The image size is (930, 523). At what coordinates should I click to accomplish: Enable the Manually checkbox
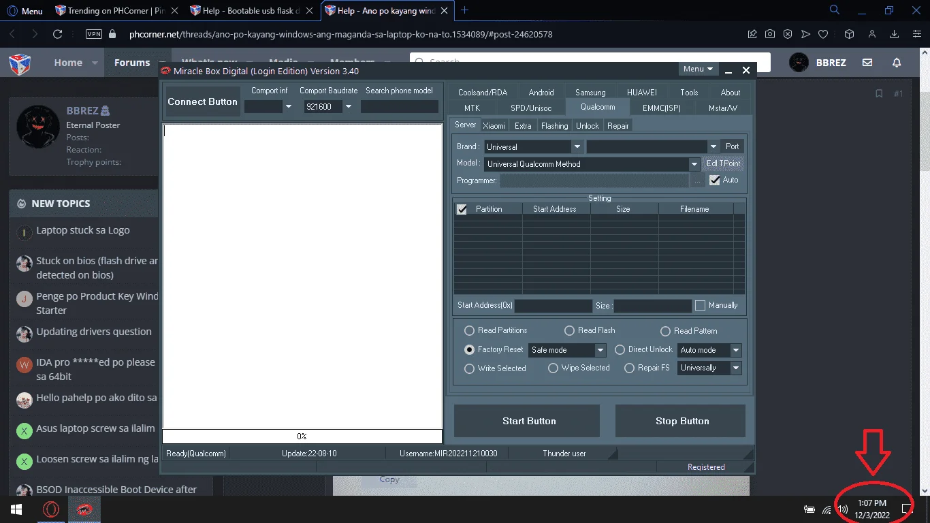click(700, 306)
